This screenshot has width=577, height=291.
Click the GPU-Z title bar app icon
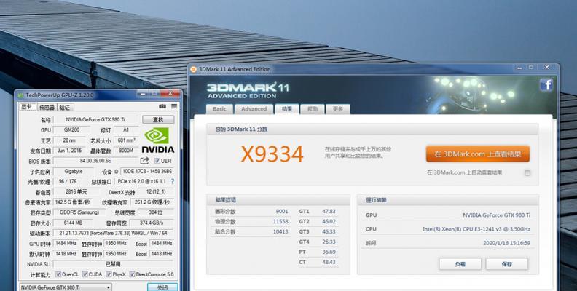tap(21, 95)
